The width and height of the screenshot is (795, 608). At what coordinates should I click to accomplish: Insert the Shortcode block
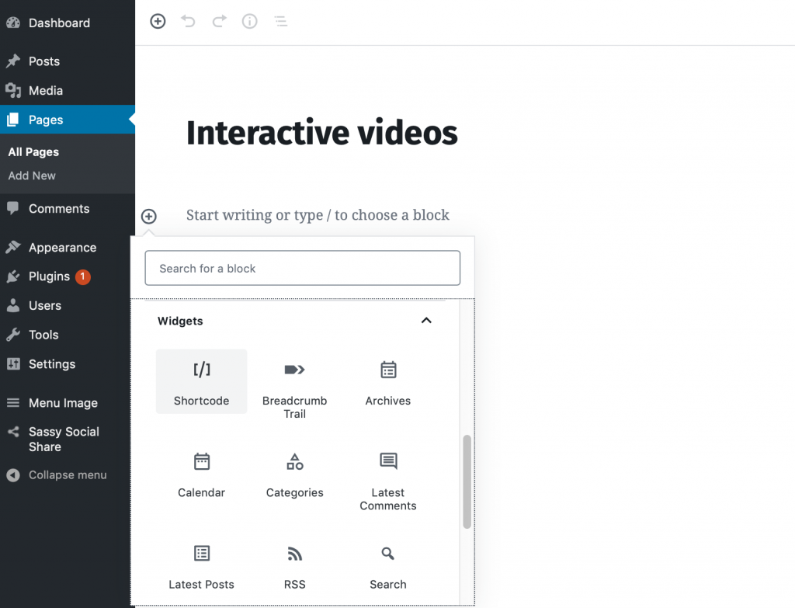click(201, 381)
